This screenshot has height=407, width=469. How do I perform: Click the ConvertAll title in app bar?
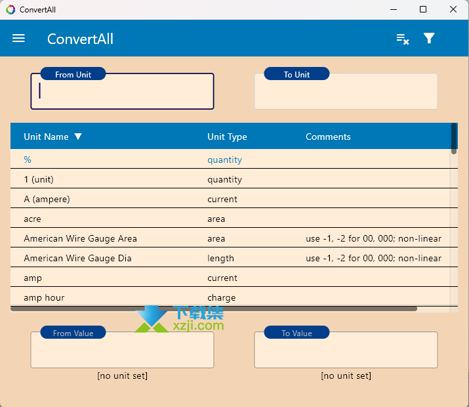point(80,39)
